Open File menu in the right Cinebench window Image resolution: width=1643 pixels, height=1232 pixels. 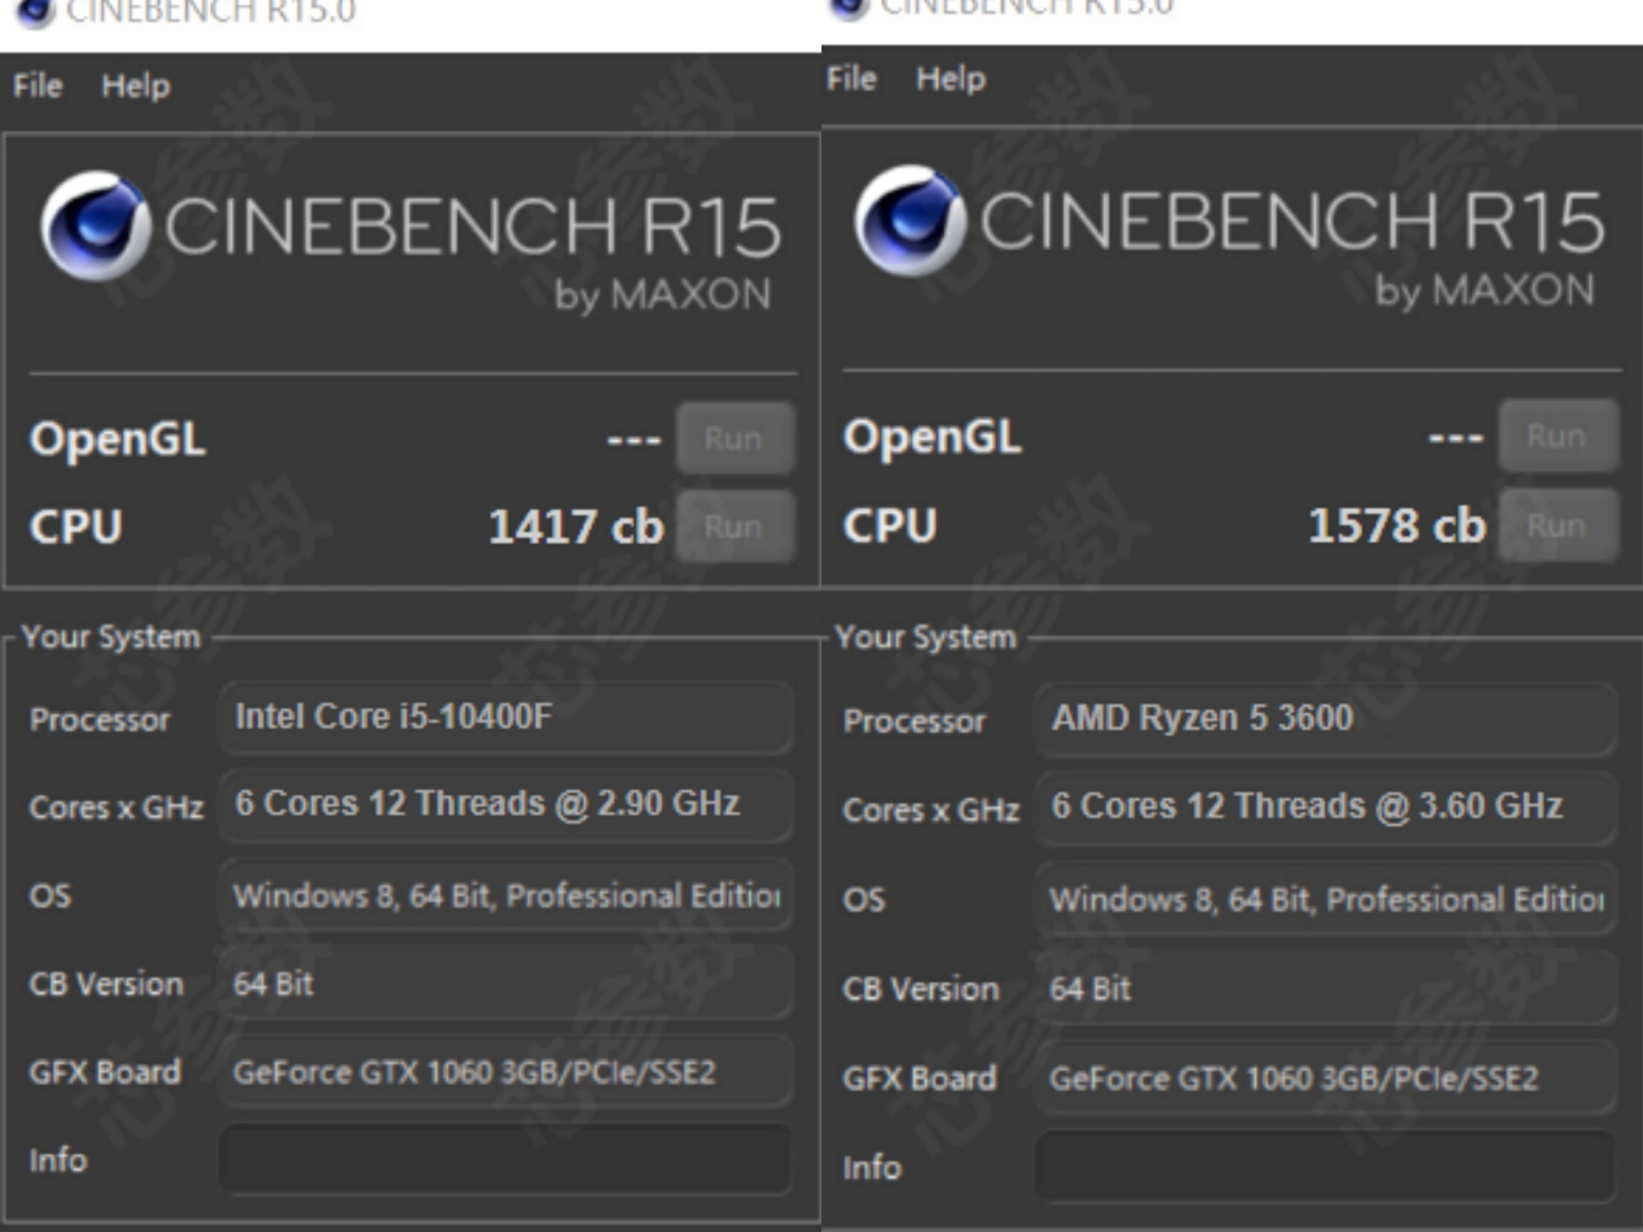[852, 79]
